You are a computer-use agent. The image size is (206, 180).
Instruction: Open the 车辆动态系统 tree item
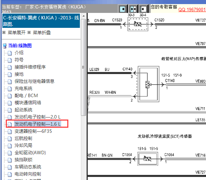pos(28,167)
